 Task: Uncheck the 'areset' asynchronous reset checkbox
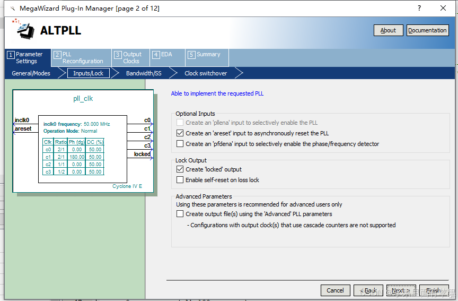[x=180, y=133]
